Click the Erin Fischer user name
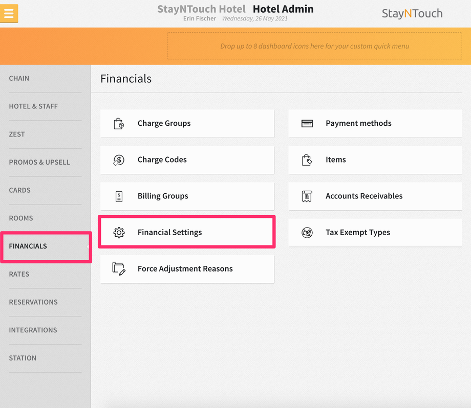Screen dimensions: 471x408 200,18
